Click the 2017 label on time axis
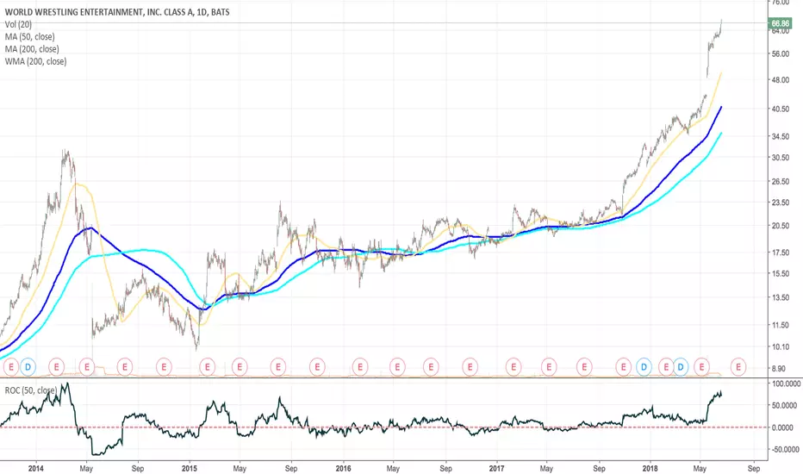803x474 pixels. tap(496, 468)
